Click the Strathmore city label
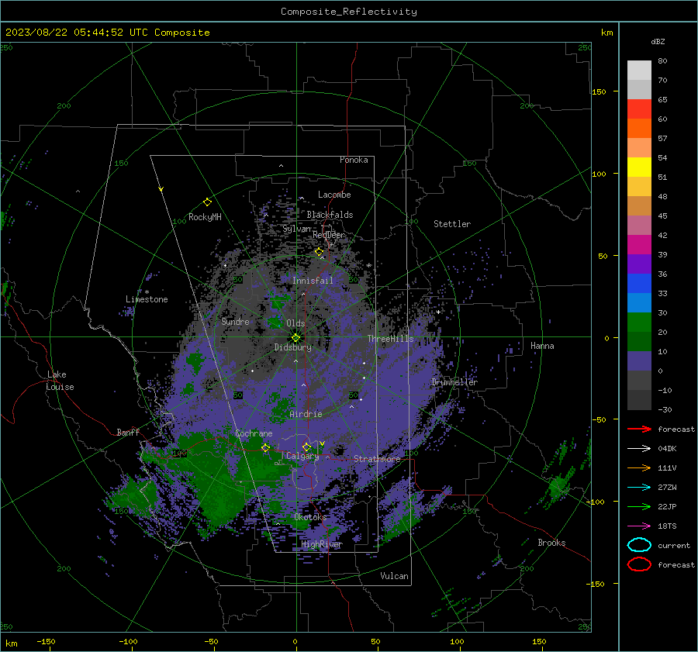This screenshot has width=698, height=652. (377, 459)
